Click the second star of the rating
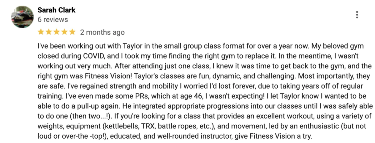375x143 pixels. click(49, 32)
